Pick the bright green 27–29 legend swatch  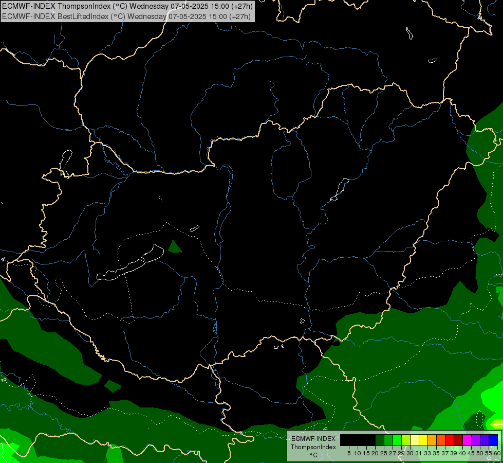(x=397, y=440)
